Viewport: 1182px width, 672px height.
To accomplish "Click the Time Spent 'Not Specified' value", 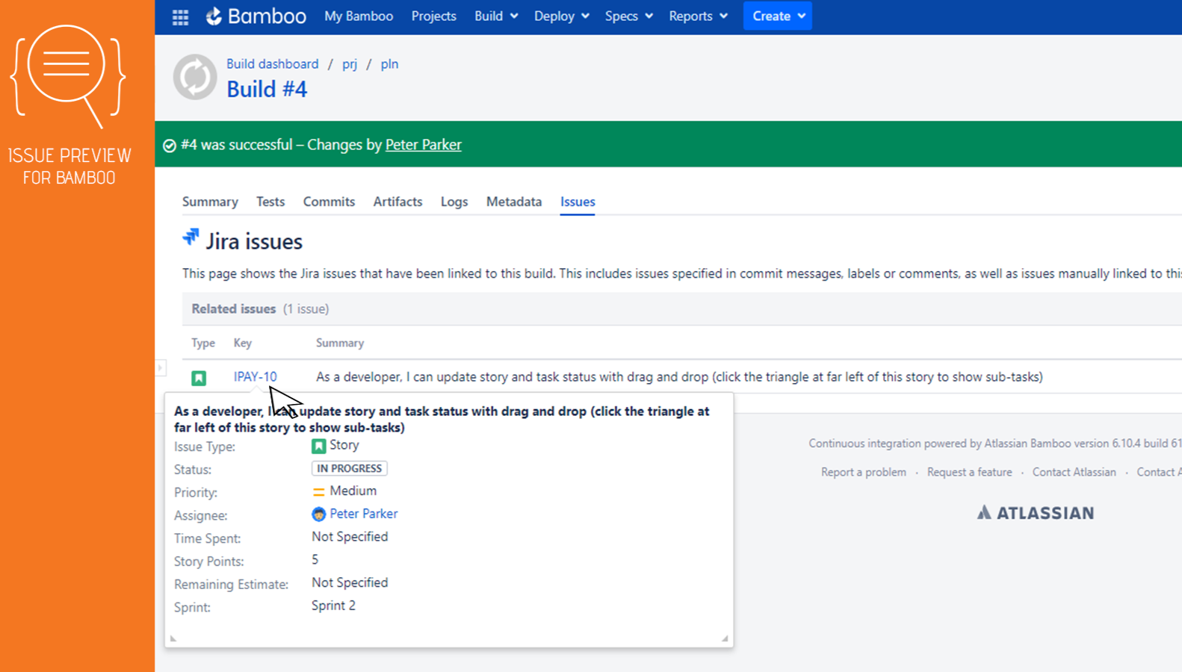I will pos(350,537).
